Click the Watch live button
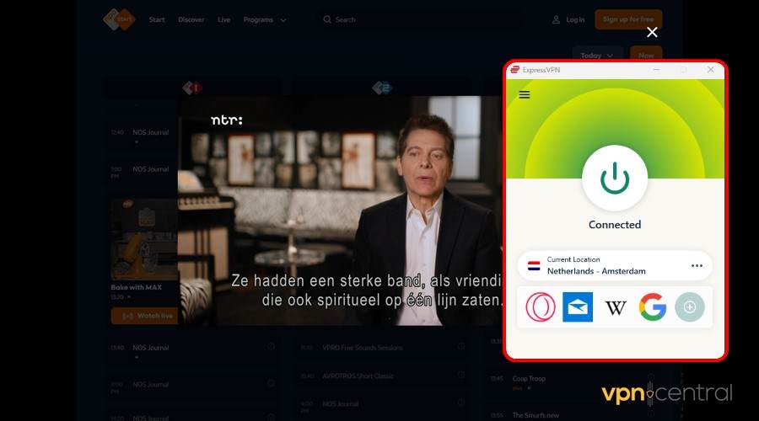Viewport: 759px width, 421px height. coord(147,316)
